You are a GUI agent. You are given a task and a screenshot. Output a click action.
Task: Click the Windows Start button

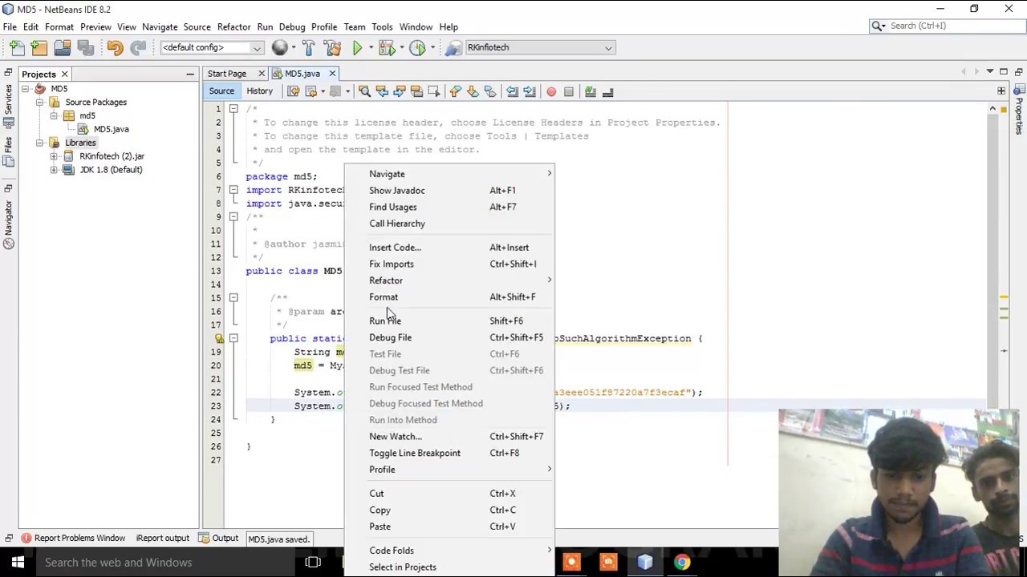tap(18, 563)
